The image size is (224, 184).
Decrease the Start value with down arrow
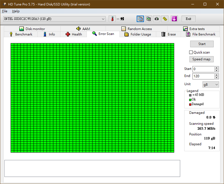pos(217,70)
